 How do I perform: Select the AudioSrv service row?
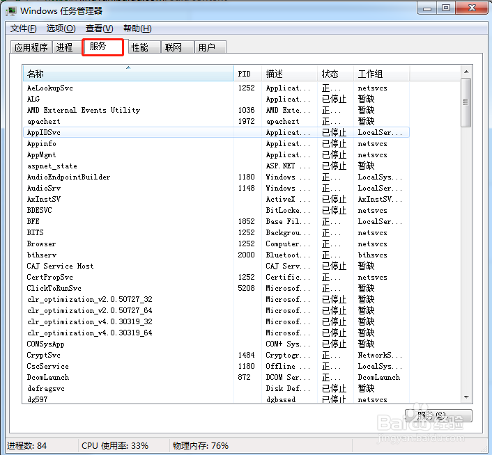click(x=216, y=189)
